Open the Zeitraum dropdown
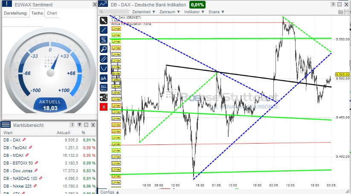 pos(169,12)
